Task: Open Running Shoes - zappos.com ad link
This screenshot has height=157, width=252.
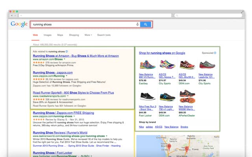Action: pos(53,73)
